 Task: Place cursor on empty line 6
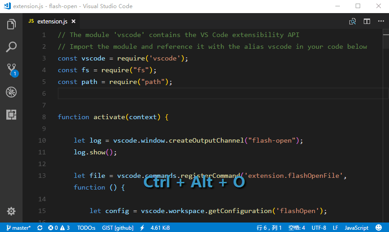[x=223, y=93]
